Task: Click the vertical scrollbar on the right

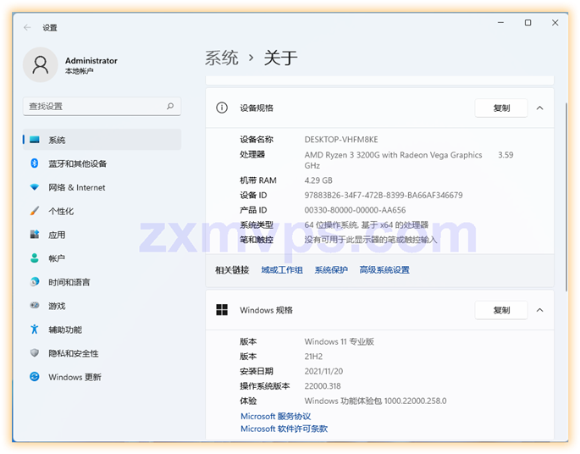Action: pos(566,197)
